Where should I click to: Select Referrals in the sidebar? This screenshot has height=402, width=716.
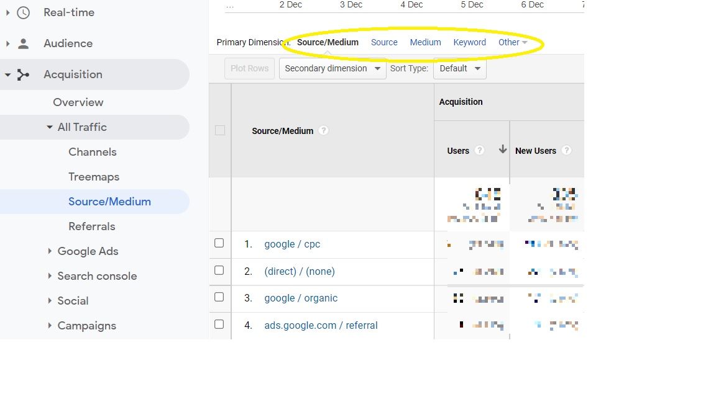[x=91, y=226]
